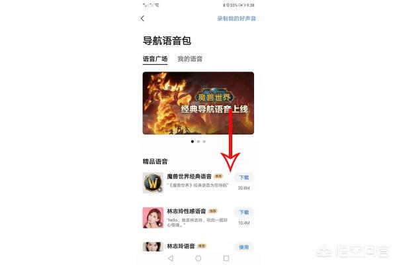The height and width of the screenshot is (265, 397).
Task: Tap Android home circle button
Action: point(198,258)
